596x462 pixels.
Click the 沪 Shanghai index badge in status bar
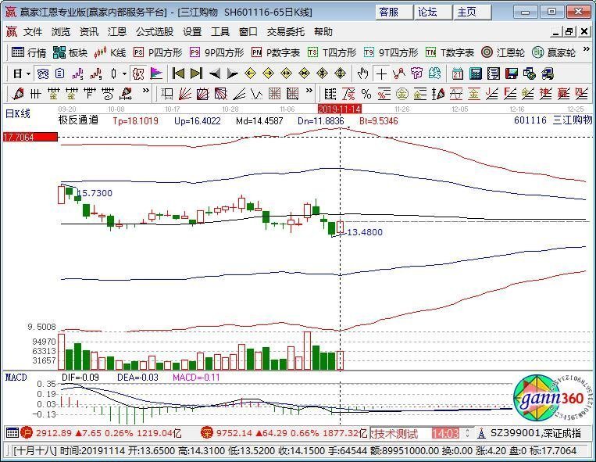(x=27, y=433)
